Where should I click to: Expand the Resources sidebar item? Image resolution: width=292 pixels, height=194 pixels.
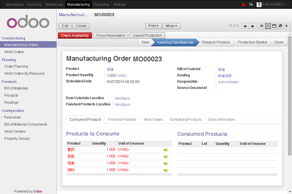12,117
